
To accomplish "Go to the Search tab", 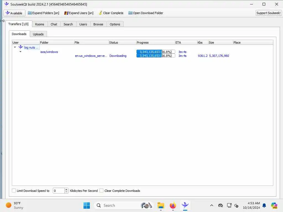I will tap(68, 24).
